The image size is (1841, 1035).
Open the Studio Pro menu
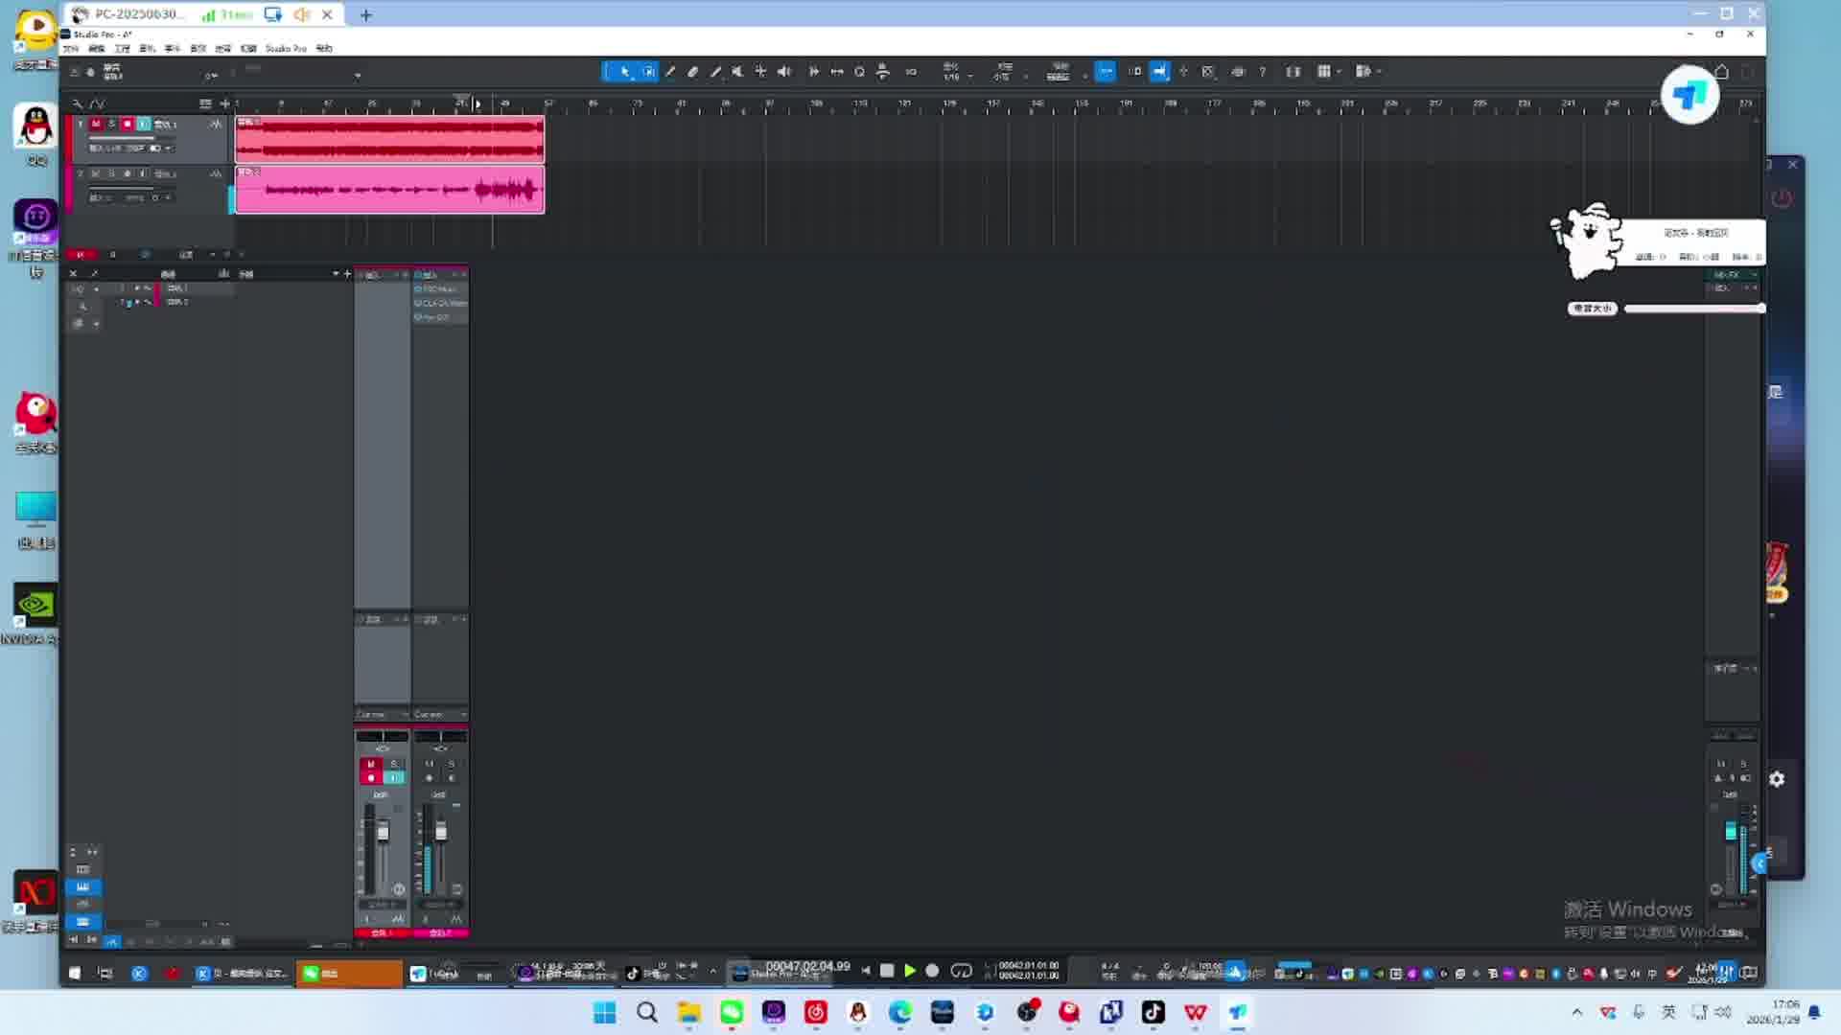(286, 48)
